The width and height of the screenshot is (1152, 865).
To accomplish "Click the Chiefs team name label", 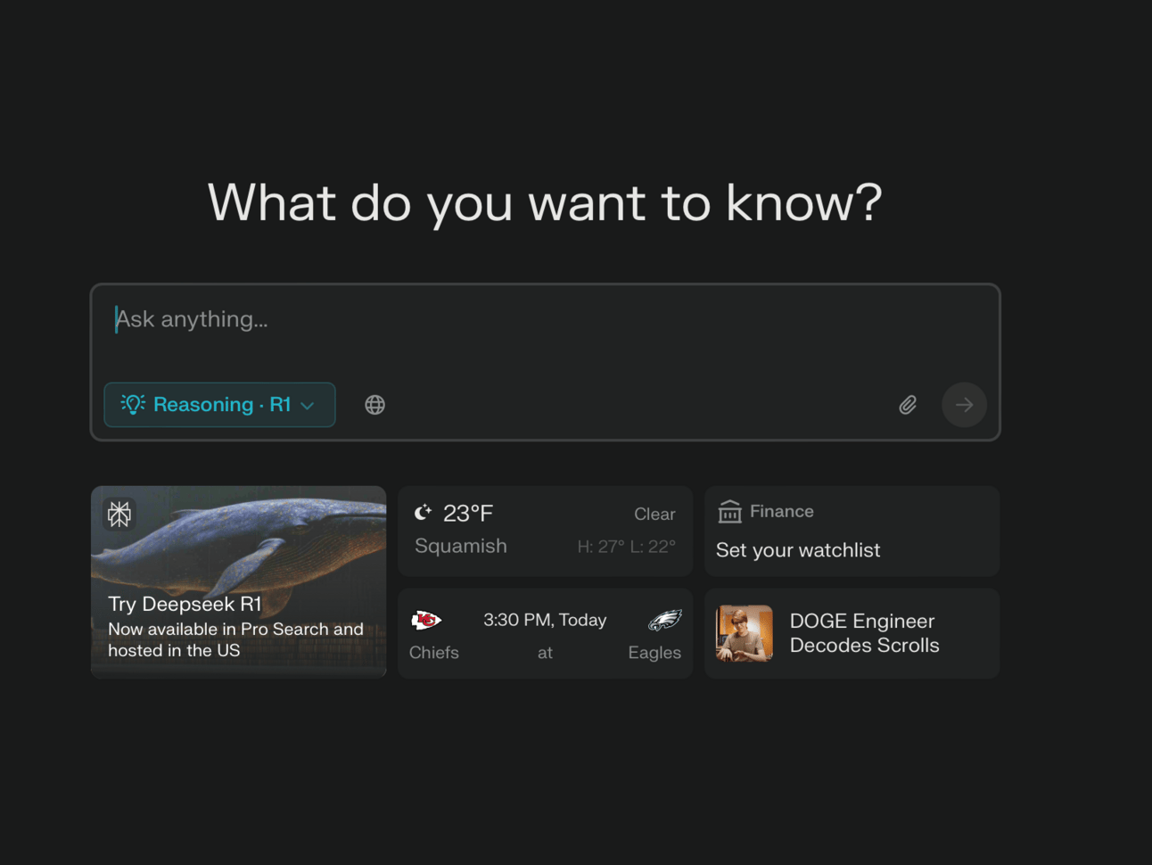I will (x=434, y=653).
